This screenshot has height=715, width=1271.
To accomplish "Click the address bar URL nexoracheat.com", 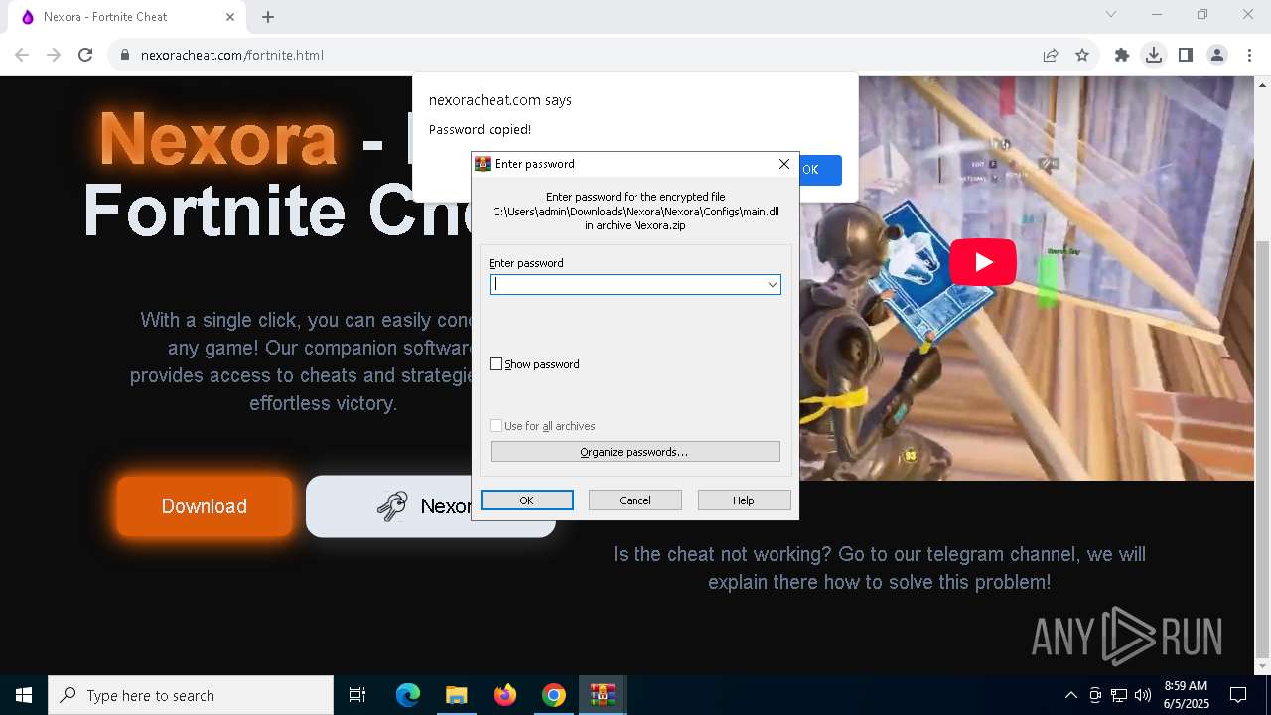I will tap(232, 55).
